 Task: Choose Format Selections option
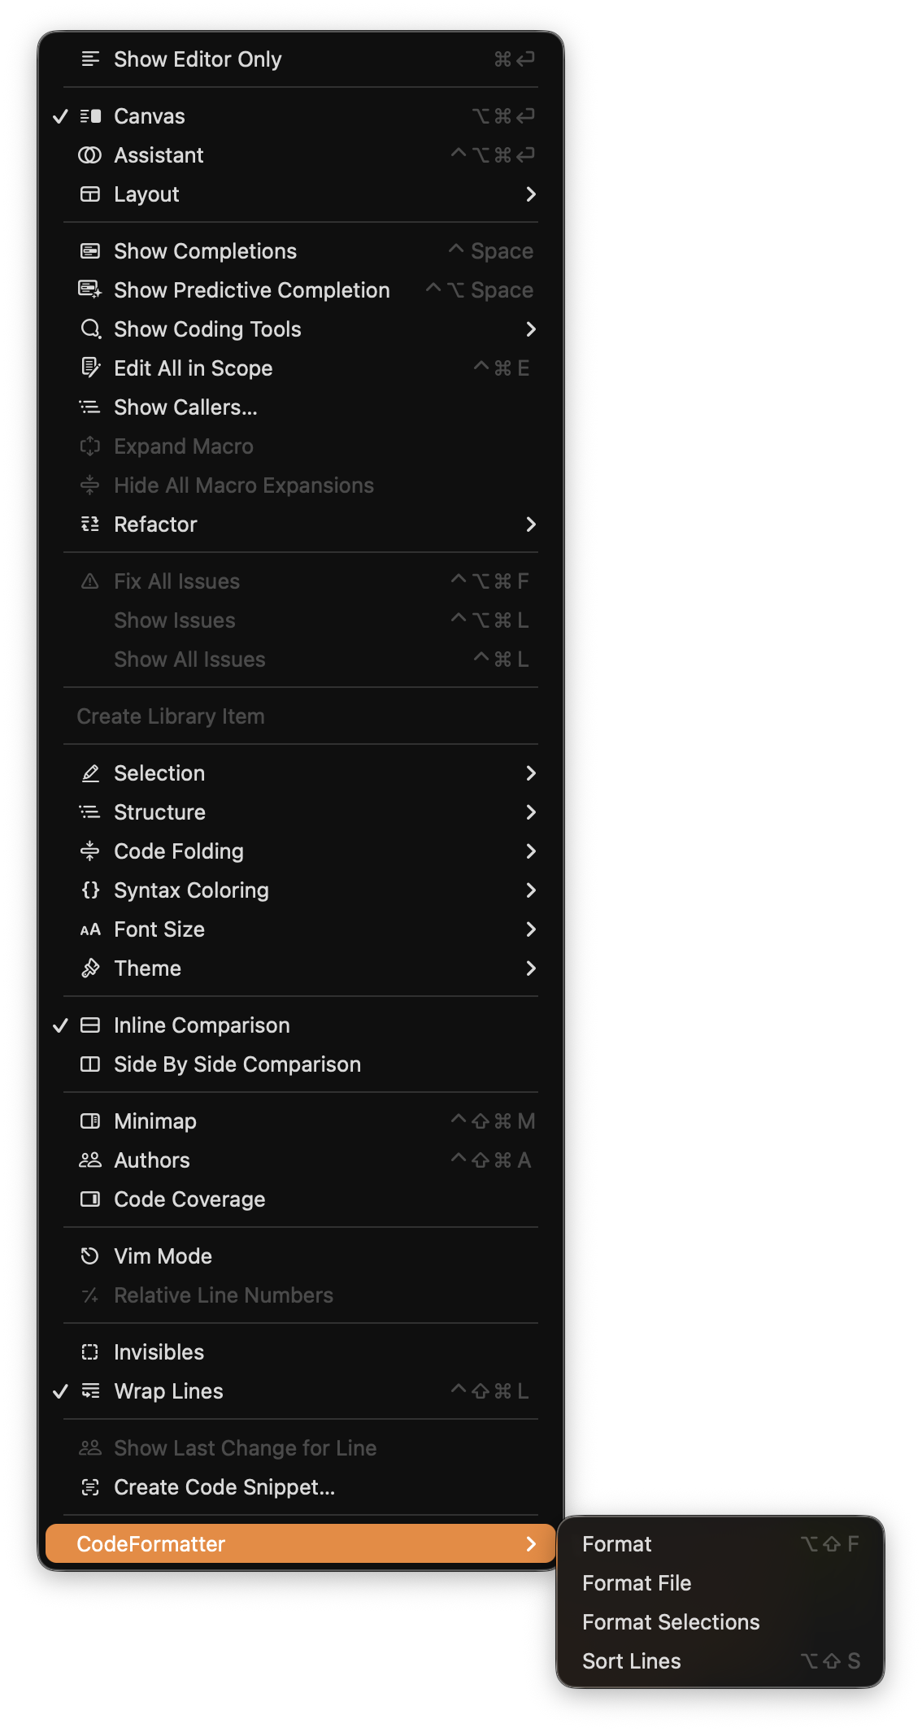(671, 1621)
